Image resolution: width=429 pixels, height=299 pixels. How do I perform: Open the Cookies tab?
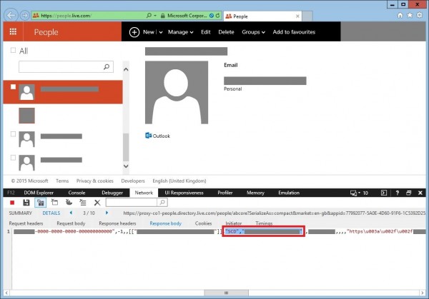(203, 223)
